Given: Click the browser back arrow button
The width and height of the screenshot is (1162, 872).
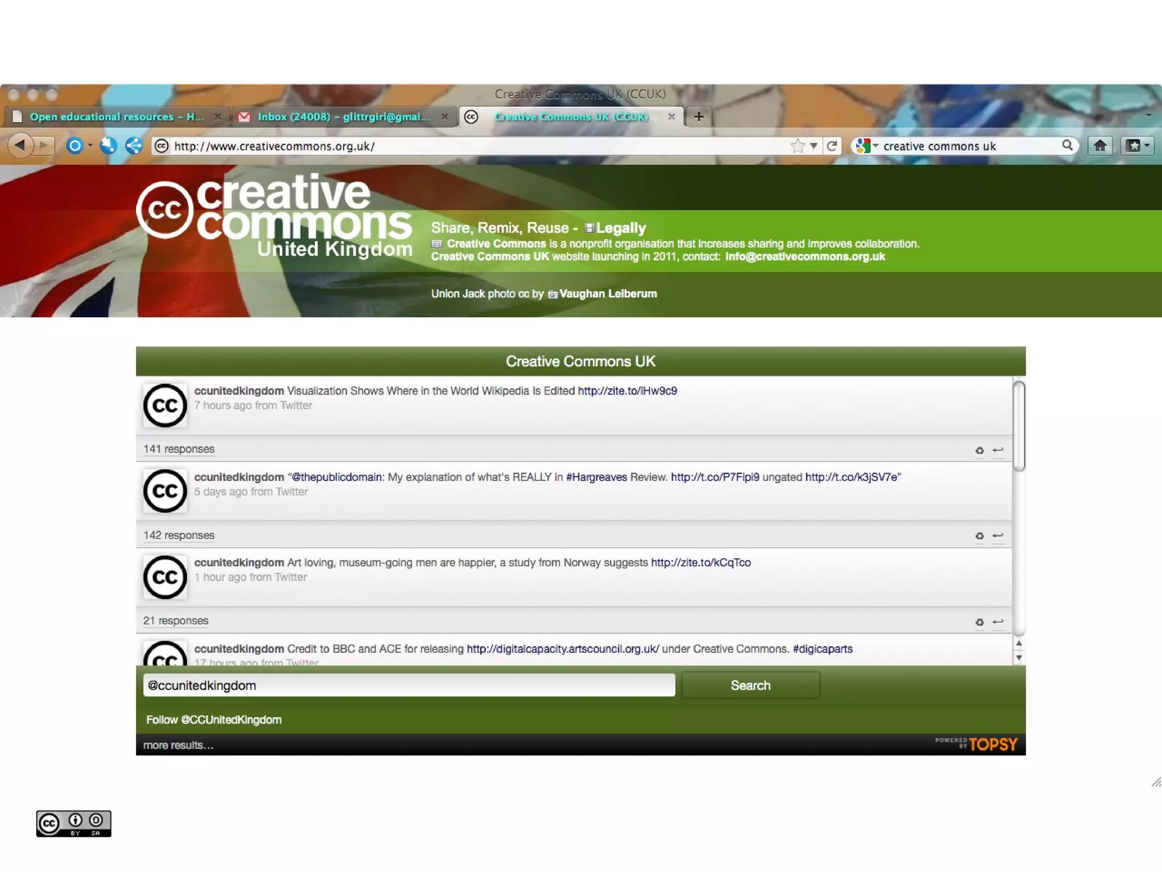Looking at the screenshot, I should pyautogui.click(x=21, y=146).
